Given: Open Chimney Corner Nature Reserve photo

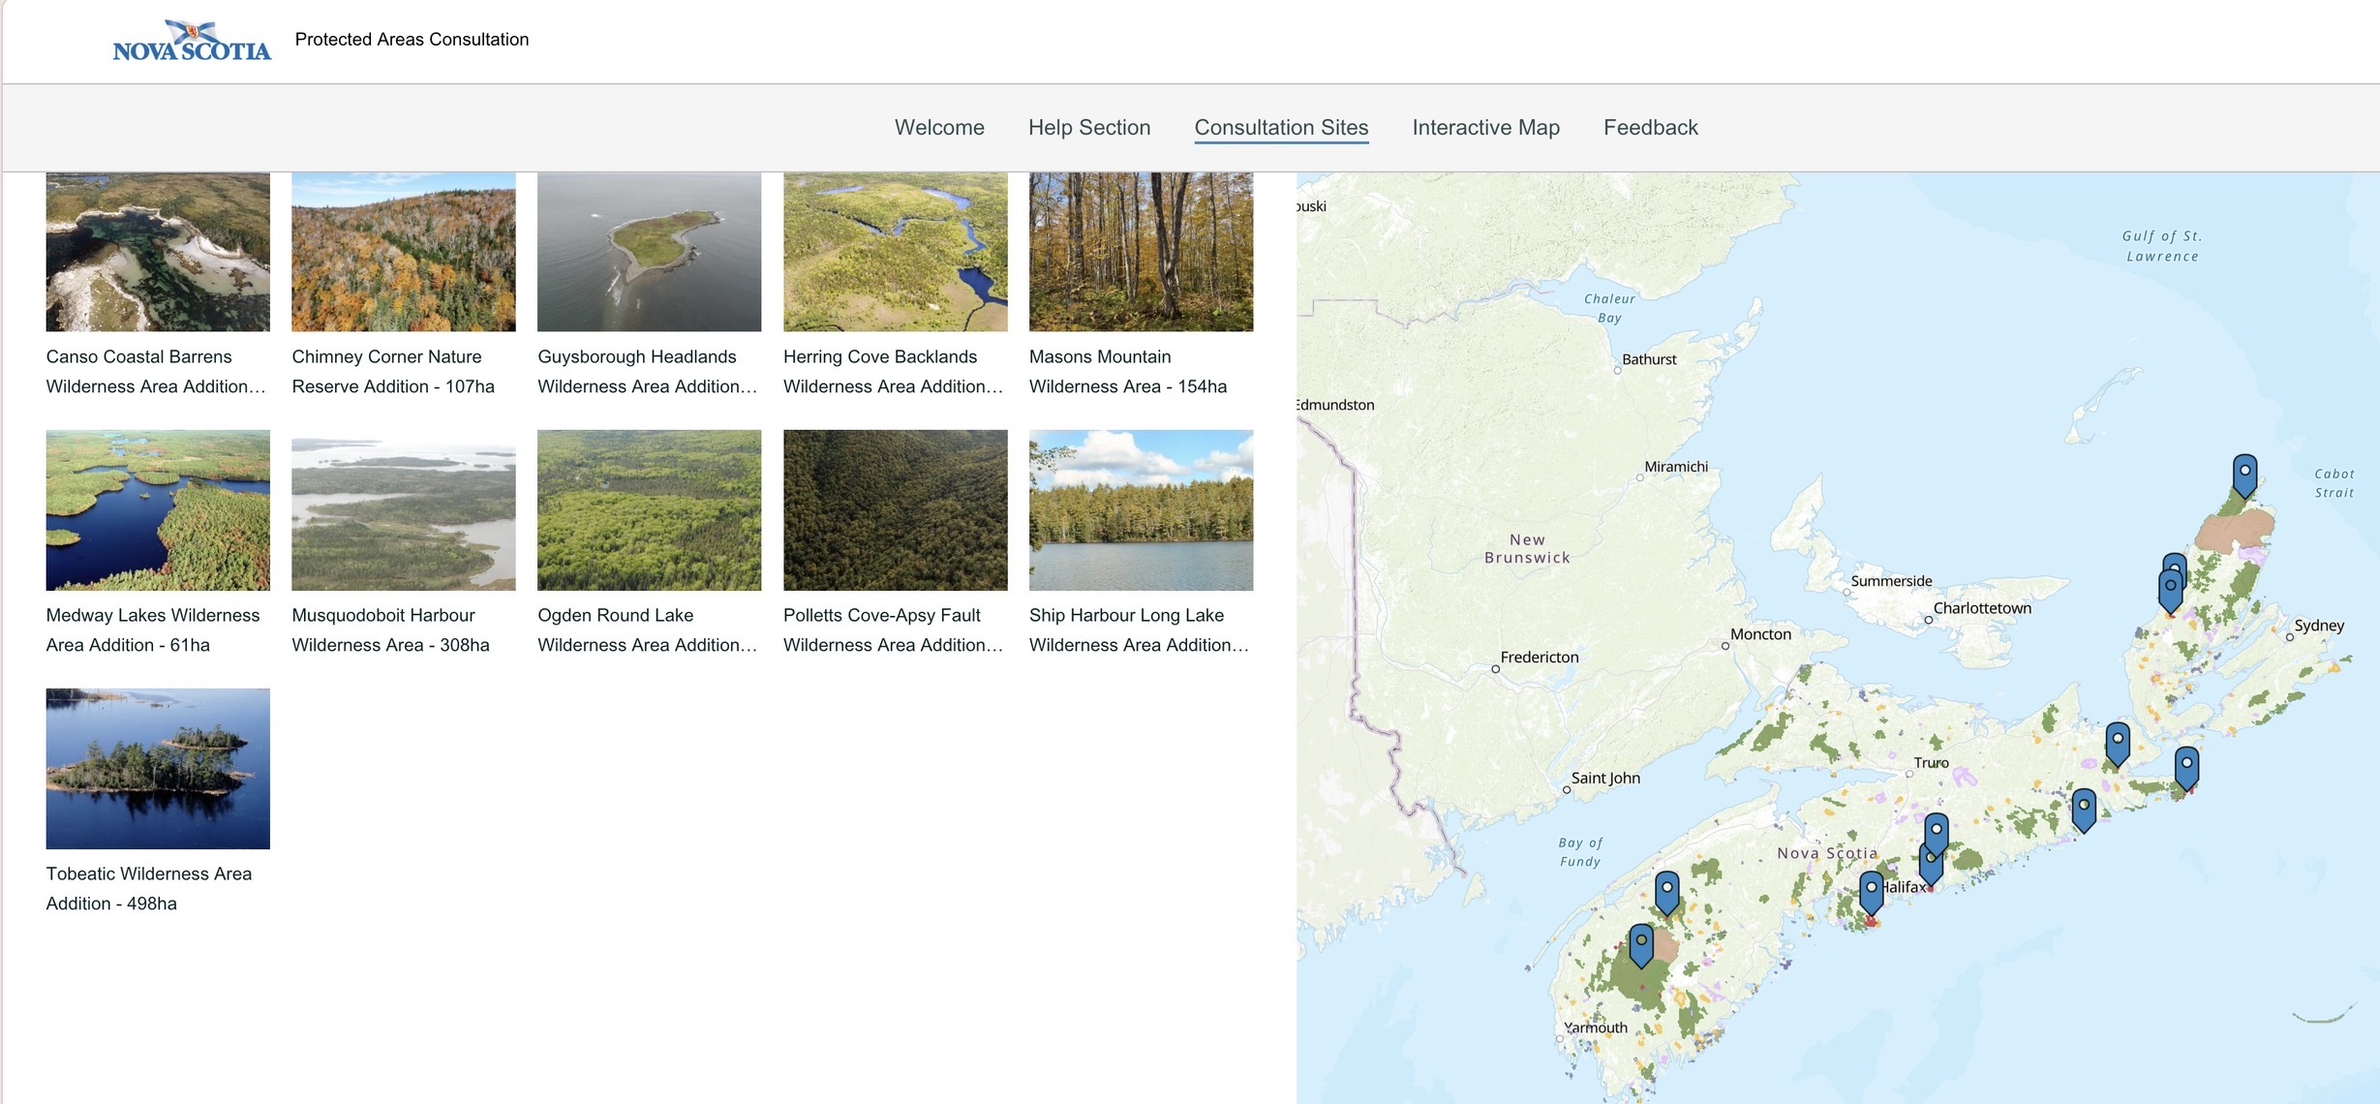Looking at the screenshot, I should tap(404, 252).
